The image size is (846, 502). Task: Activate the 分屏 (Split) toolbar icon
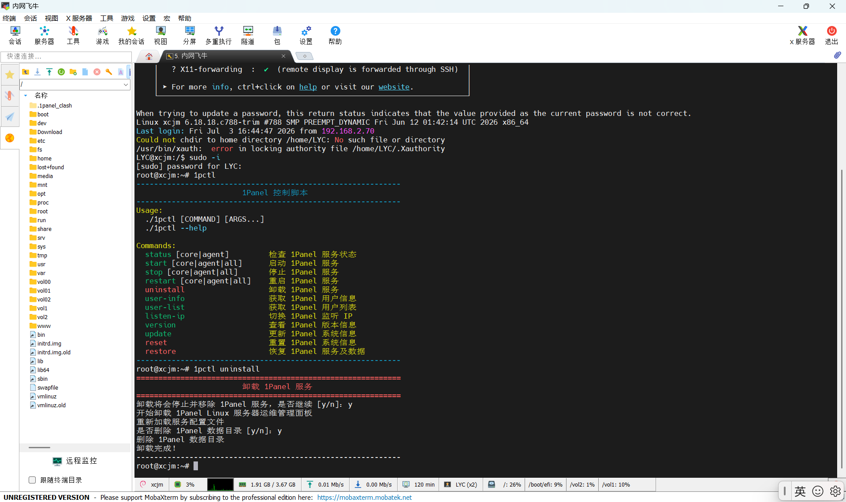pyautogui.click(x=190, y=35)
